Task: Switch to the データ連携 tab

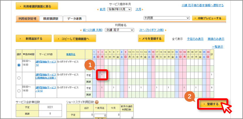Action: pos(75,19)
